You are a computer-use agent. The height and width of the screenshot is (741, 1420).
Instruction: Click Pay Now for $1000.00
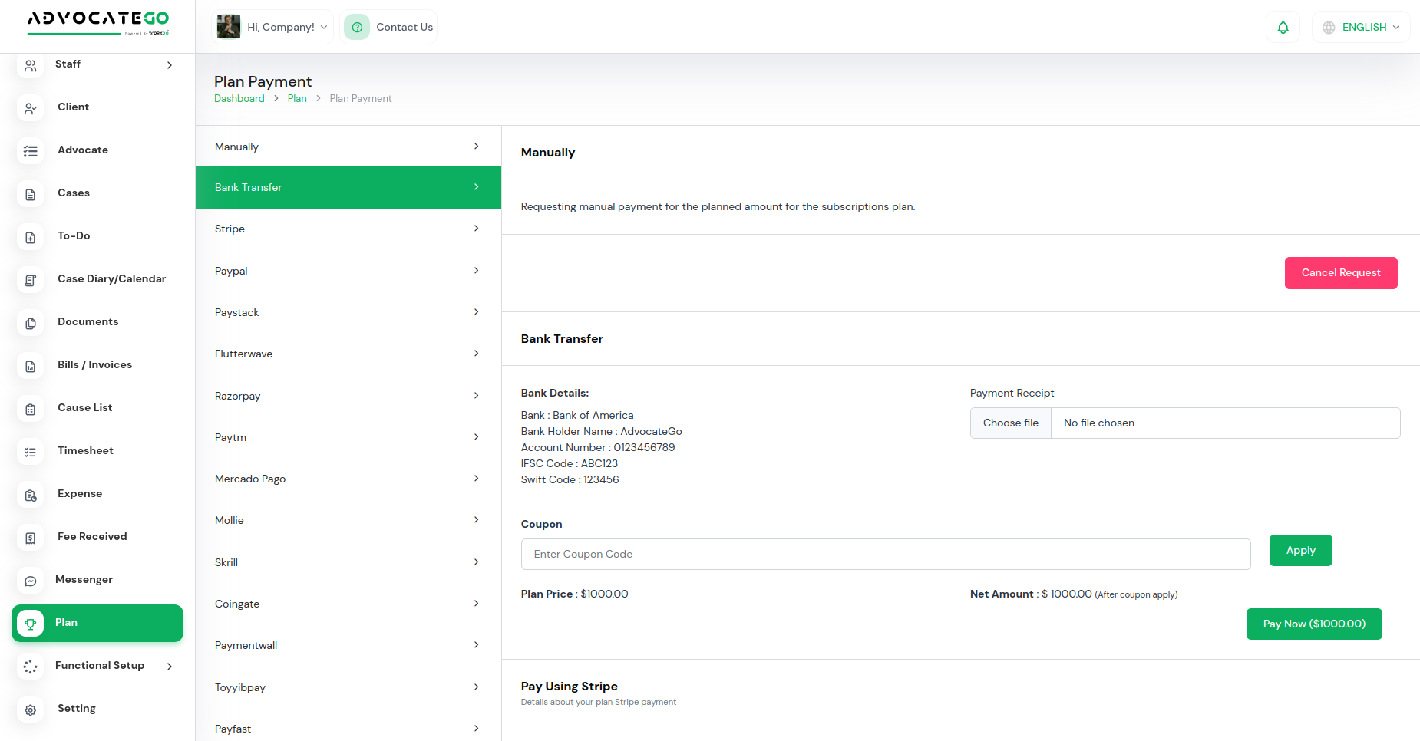[1314, 624]
